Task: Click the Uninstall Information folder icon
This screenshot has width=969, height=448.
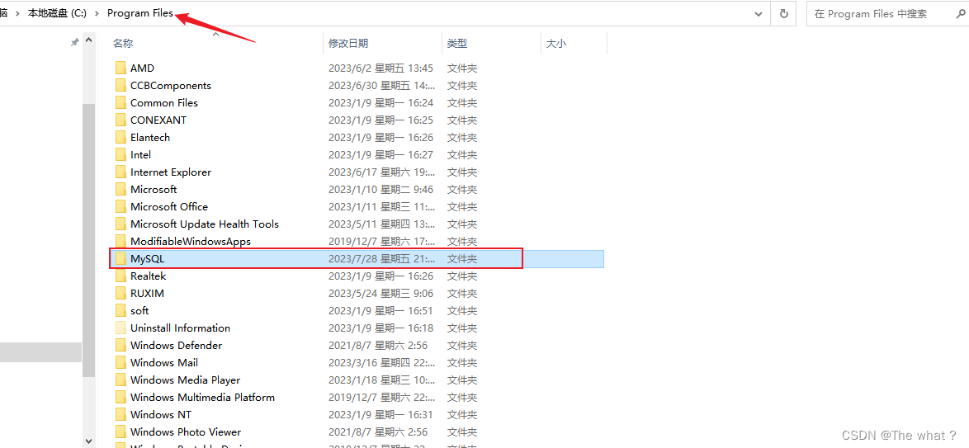Action: [121, 328]
